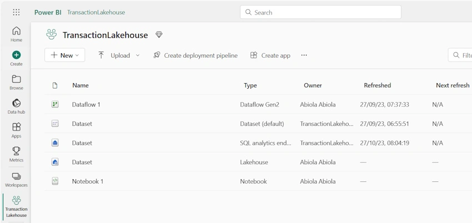Screen dimensions: 472x223
Task: Select Transaction Lakehouse workspace in sidebar
Action: point(16,207)
